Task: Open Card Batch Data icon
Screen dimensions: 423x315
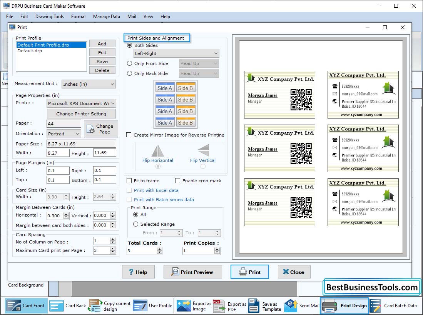Action: 375,306
